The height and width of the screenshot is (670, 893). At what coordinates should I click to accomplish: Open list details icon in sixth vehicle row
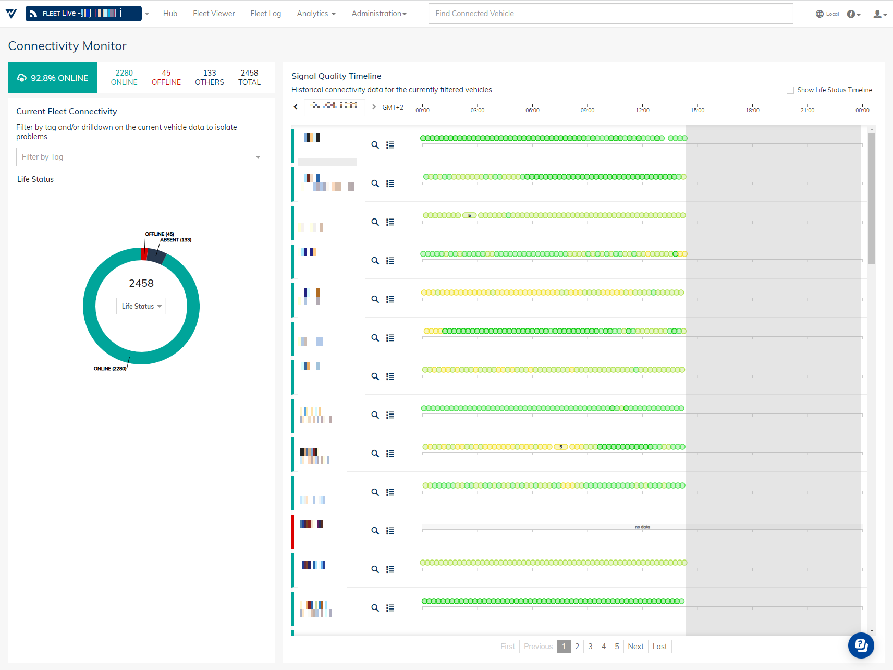[390, 338]
